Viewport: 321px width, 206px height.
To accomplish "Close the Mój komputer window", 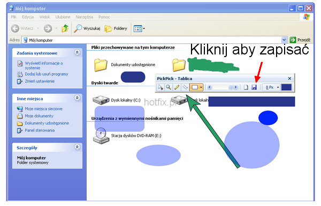I will tap(309, 9).
